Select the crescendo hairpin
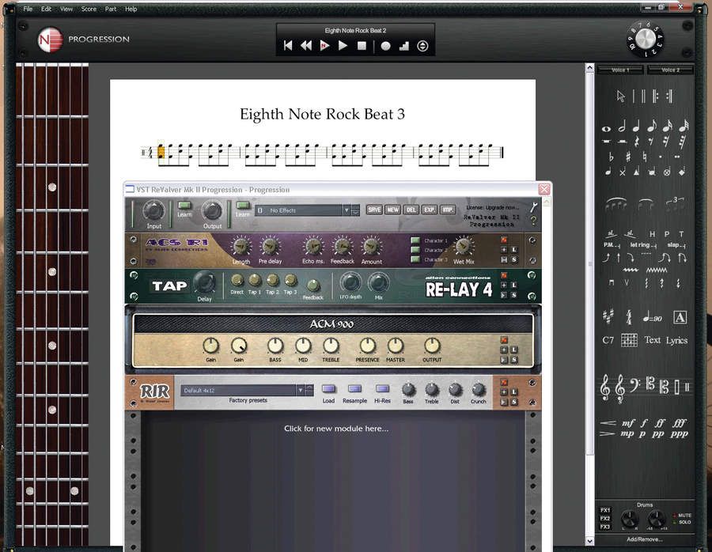 (x=608, y=422)
